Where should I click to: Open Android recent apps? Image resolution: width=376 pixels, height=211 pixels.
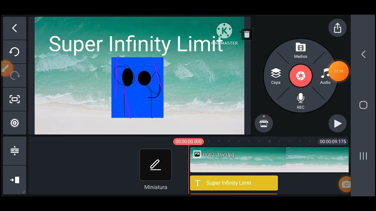(363, 156)
